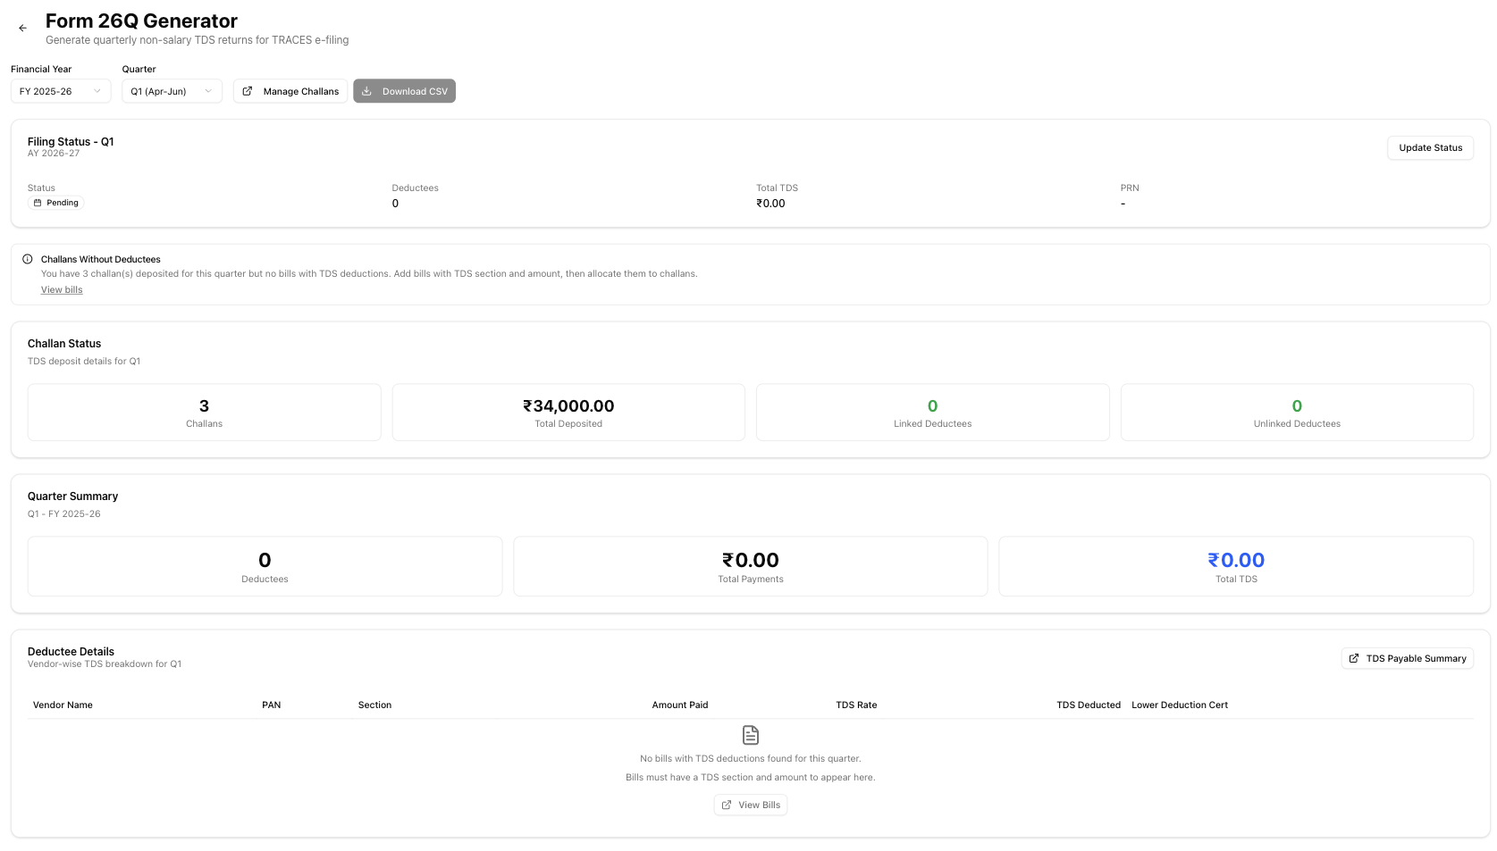Click the Financial Year dropdown chevron
Image resolution: width=1497 pixels, height=851 pixels.
coord(97,91)
